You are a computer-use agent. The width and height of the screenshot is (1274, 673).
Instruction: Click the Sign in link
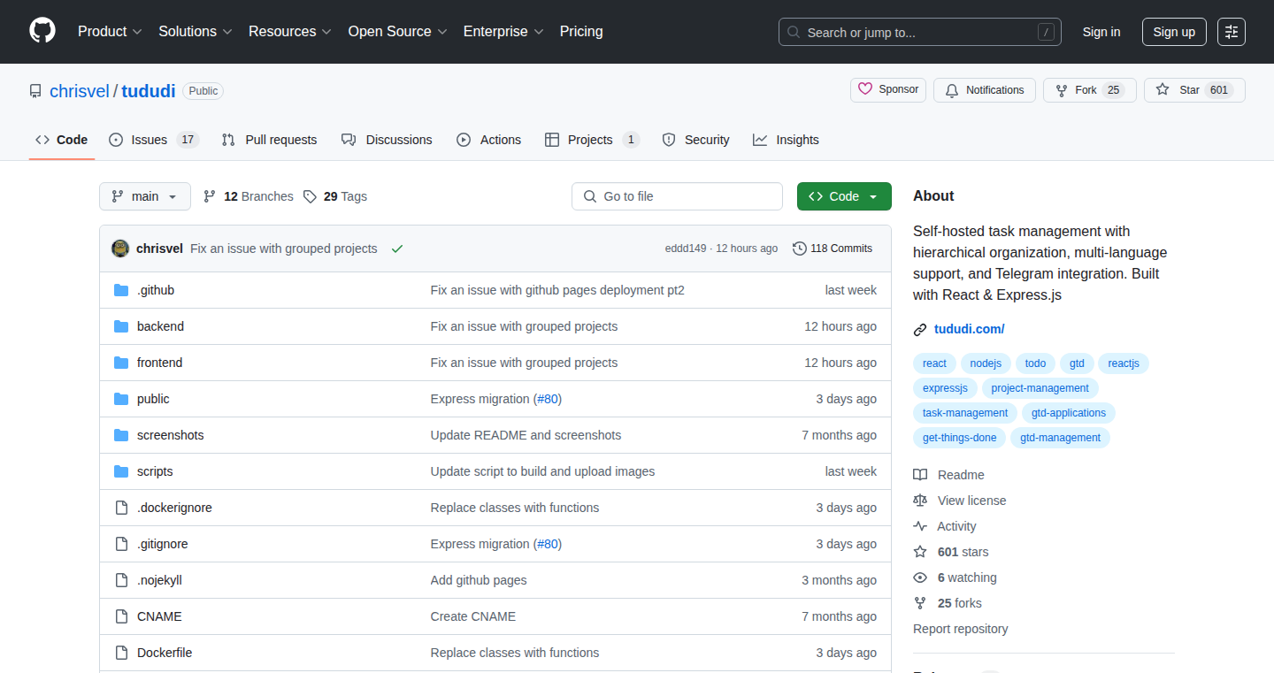point(1101,32)
